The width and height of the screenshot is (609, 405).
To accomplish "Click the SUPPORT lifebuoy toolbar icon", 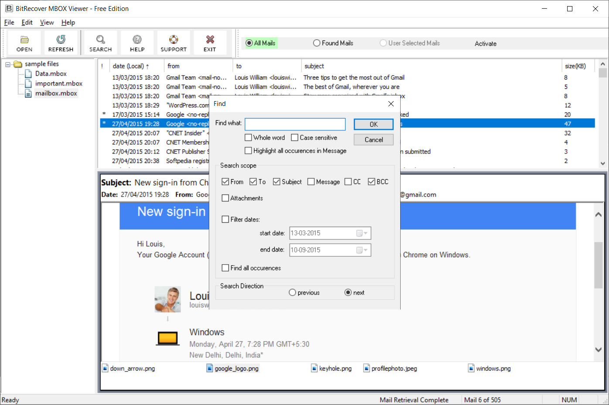I will tap(174, 40).
